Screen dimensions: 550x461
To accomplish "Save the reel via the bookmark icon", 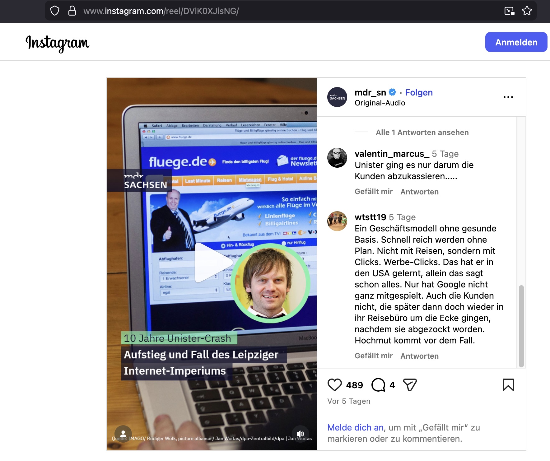I will (508, 385).
